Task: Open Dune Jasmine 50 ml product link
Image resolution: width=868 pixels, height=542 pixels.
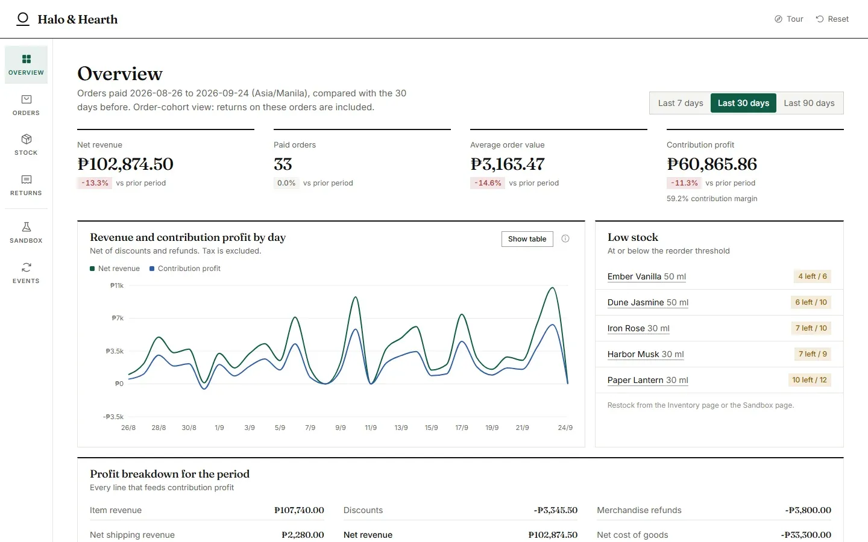Action: [648, 302]
